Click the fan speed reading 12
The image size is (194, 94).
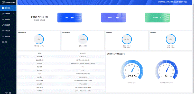(166, 76)
